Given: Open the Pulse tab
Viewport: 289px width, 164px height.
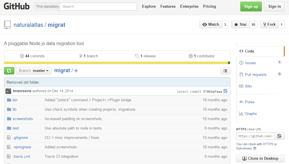Looking at the screenshot, I should click(x=260, y=102).
